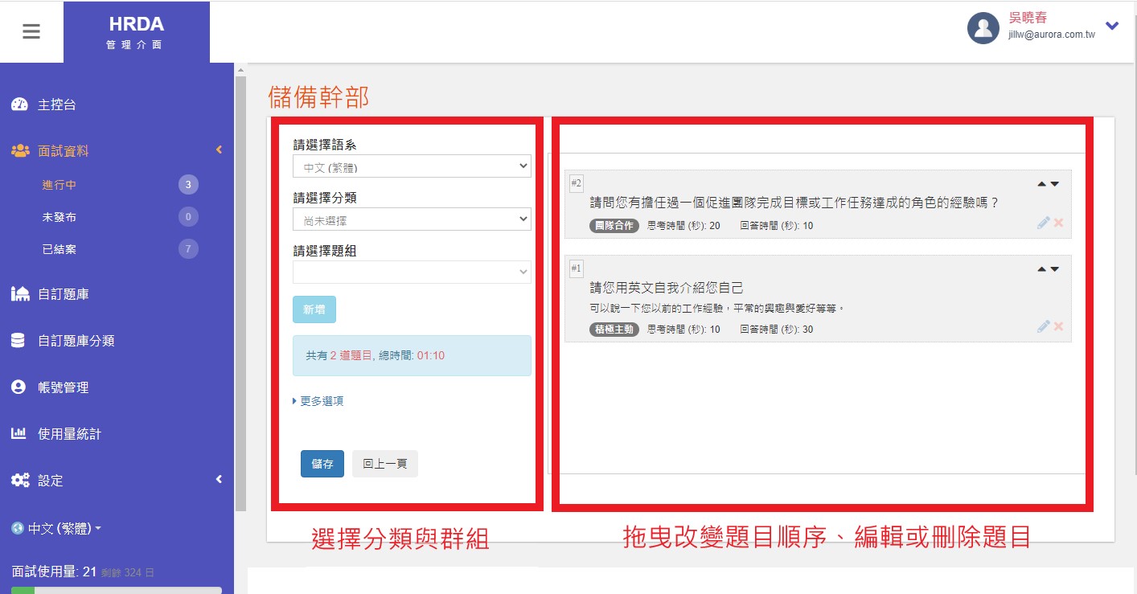This screenshot has height=594, width=1137.
Task: Click the 7 badge beside 已結案
Action: [188, 249]
